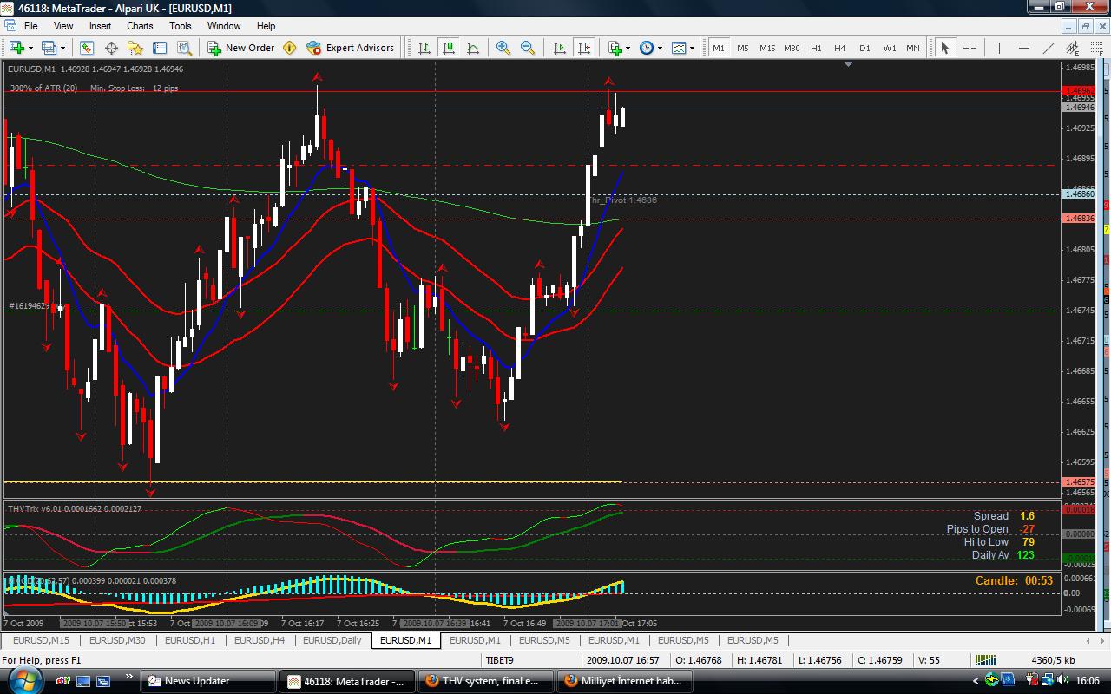
Task: Select the H1 timeframe button
Action: tap(816, 48)
